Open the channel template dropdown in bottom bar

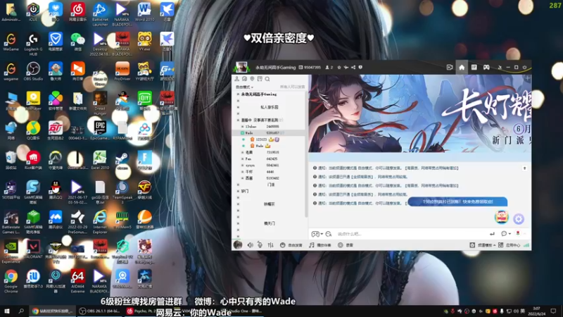pyautogui.click(x=483, y=245)
